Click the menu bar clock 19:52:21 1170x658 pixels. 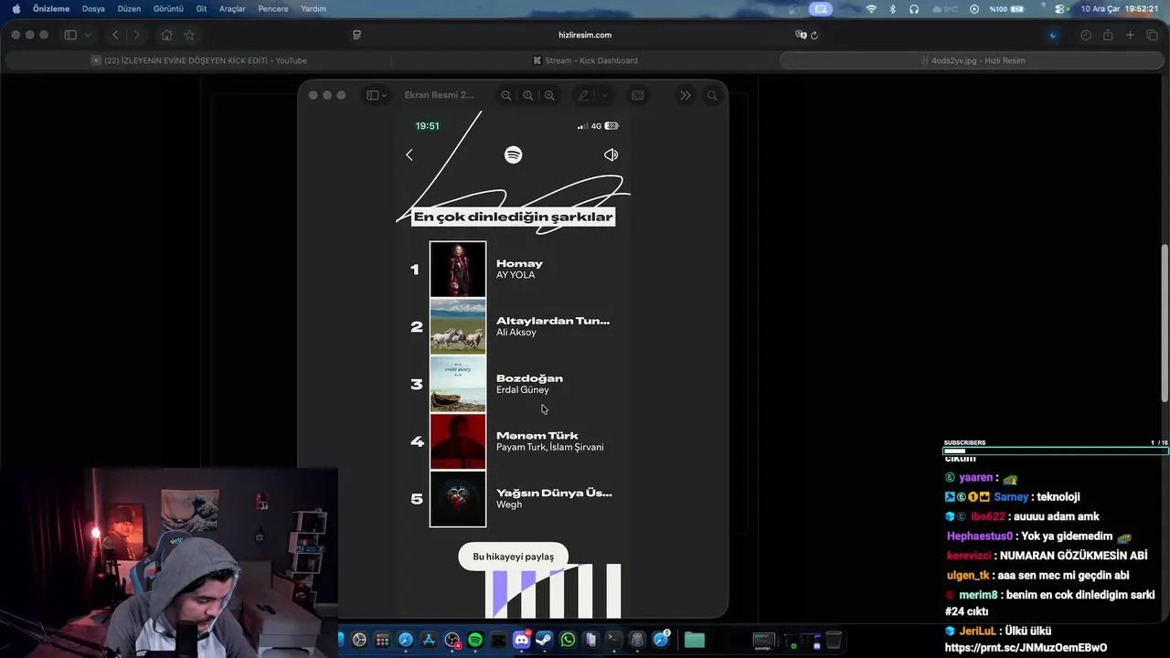[1142, 9]
